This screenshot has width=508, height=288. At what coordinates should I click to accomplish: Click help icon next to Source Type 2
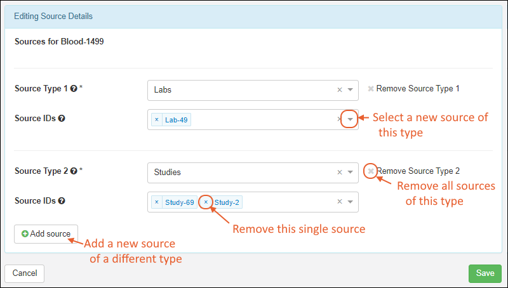coord(74,171)
